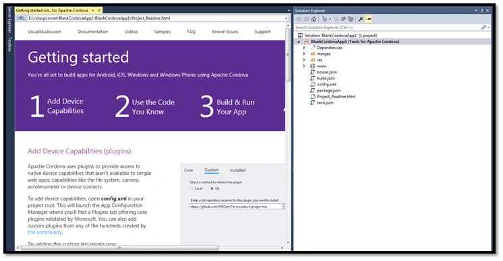This screenshot has width=503, height=261.
Task: Click the www globe icon
Action: coord(313,66)
